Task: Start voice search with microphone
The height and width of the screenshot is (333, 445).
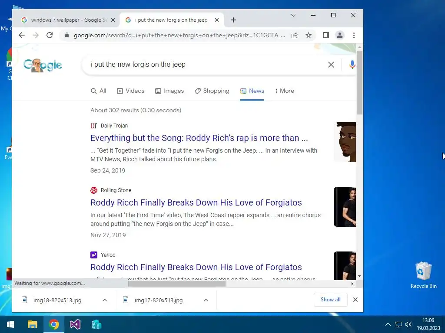Action: pos(352,65)
